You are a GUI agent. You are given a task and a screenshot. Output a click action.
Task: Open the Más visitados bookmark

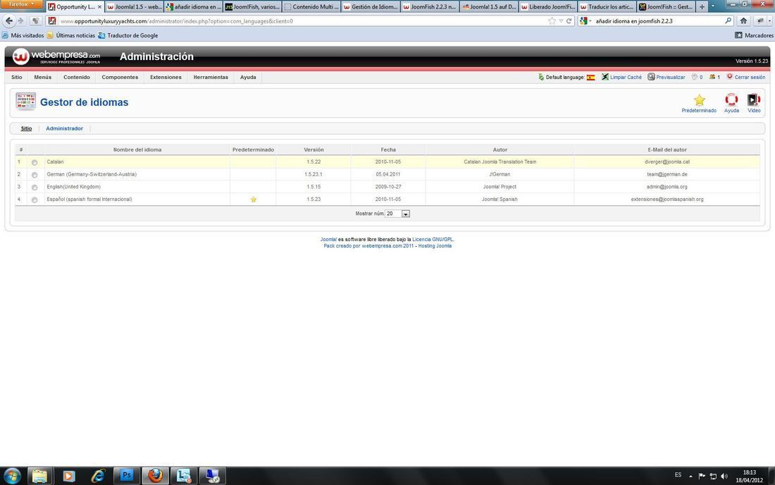23,35
